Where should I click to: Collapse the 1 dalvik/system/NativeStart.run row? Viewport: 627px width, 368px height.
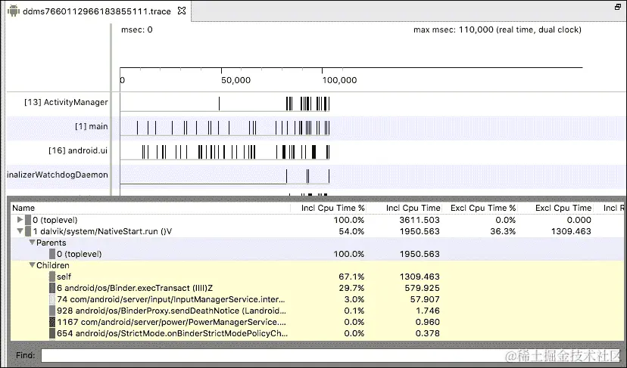(20, 230)
